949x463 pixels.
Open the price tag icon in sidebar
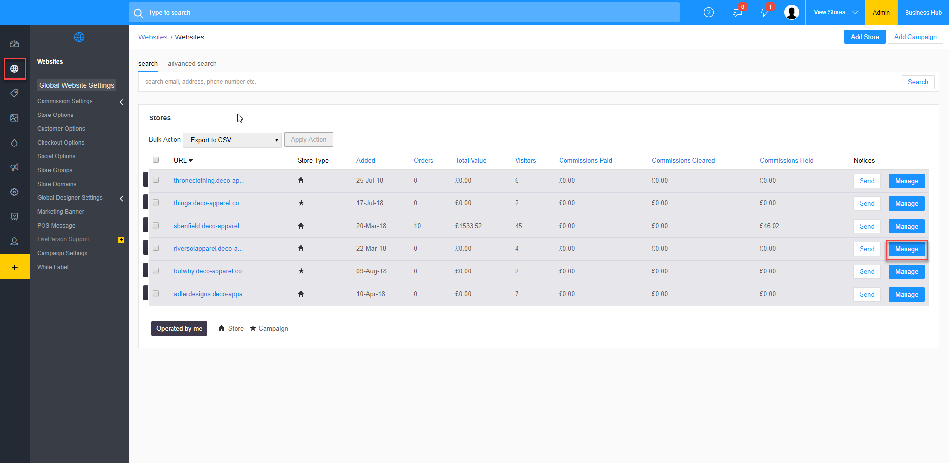[x=14, y=93]
